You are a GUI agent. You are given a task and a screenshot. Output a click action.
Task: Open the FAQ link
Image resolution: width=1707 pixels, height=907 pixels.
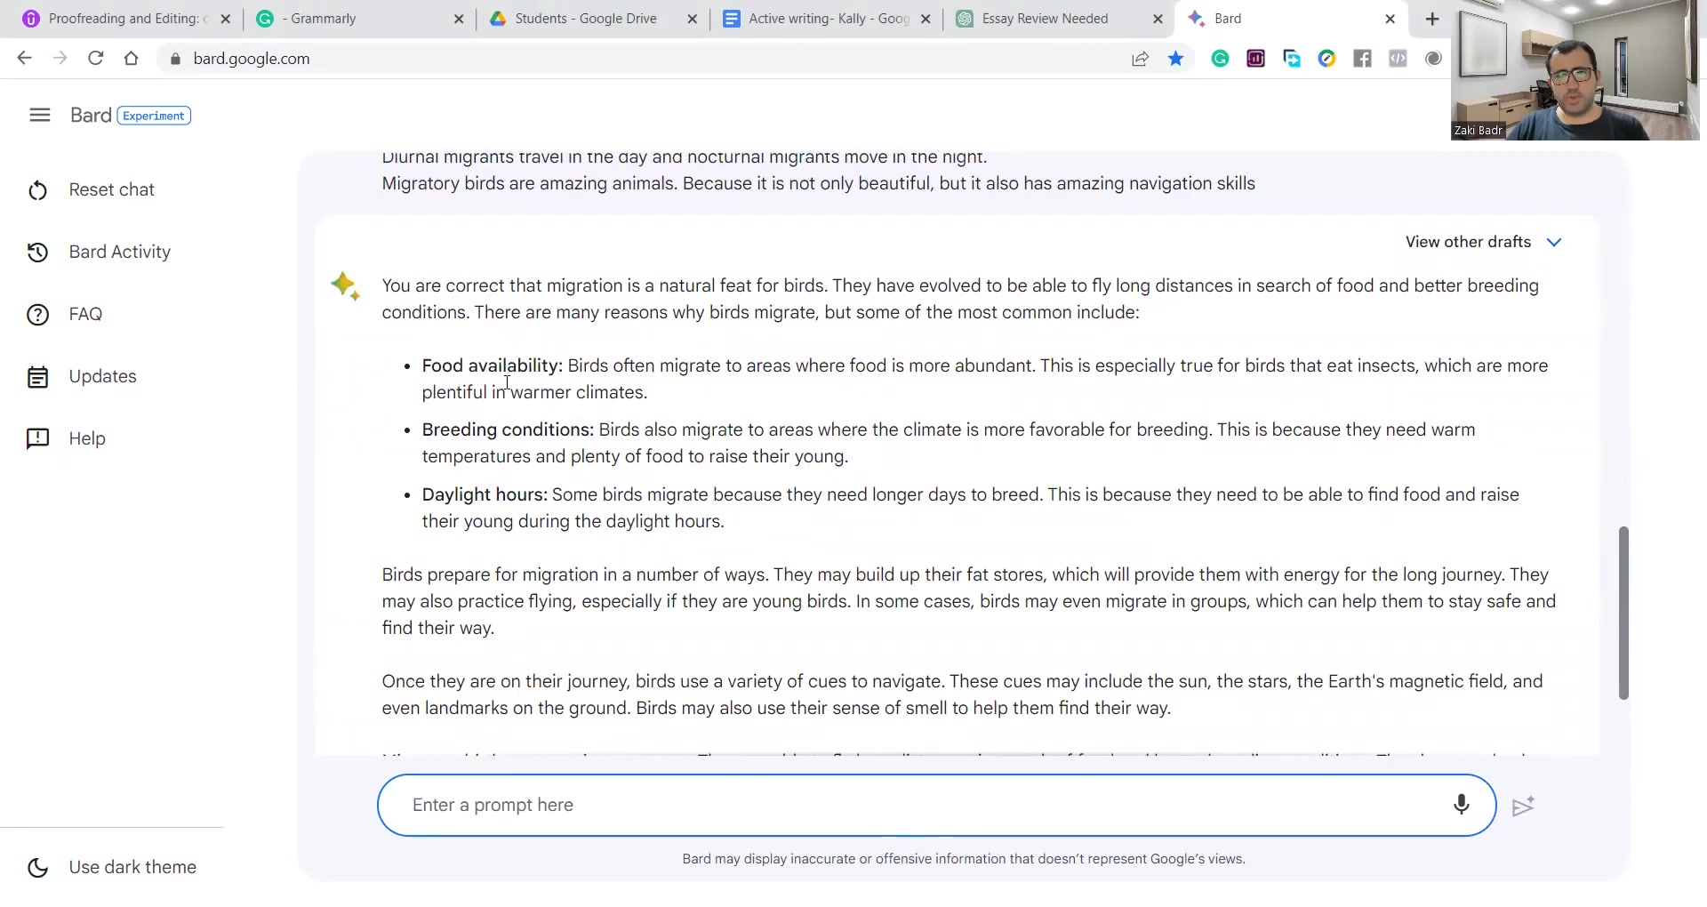click(x=85, y=315)
